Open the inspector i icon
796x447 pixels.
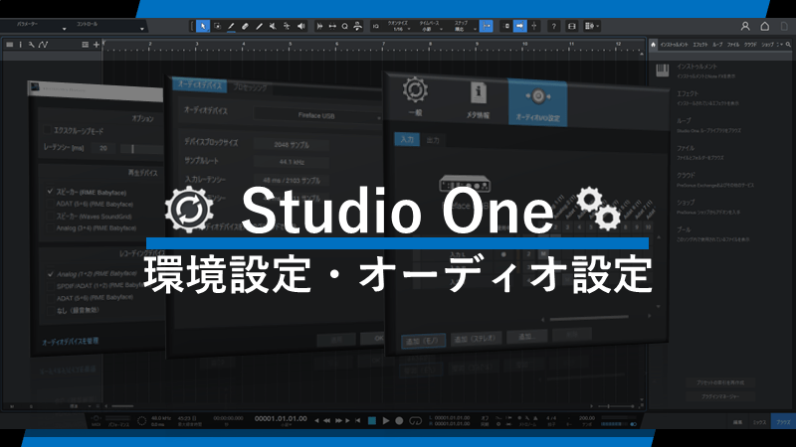(20, 45)
